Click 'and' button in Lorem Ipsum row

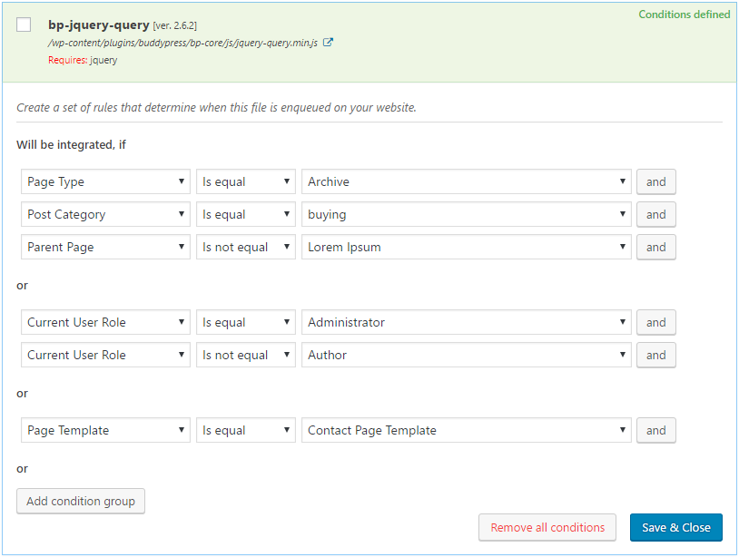tap(656, 247)
